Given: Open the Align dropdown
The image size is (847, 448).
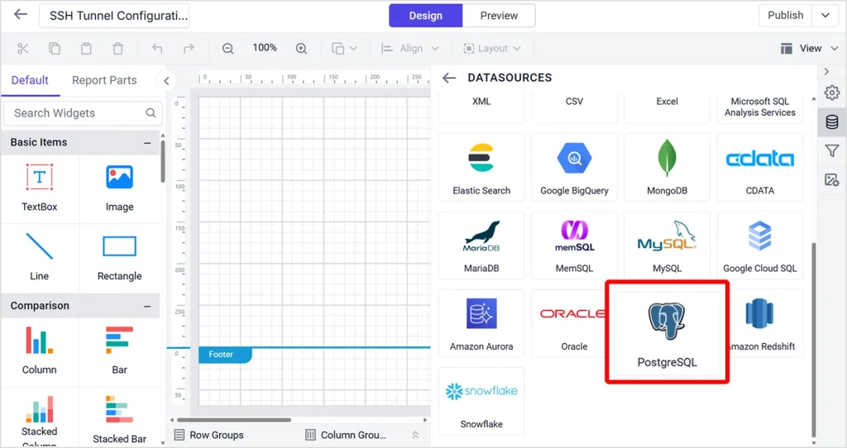Looking at the screenshot, I should 409,49.
